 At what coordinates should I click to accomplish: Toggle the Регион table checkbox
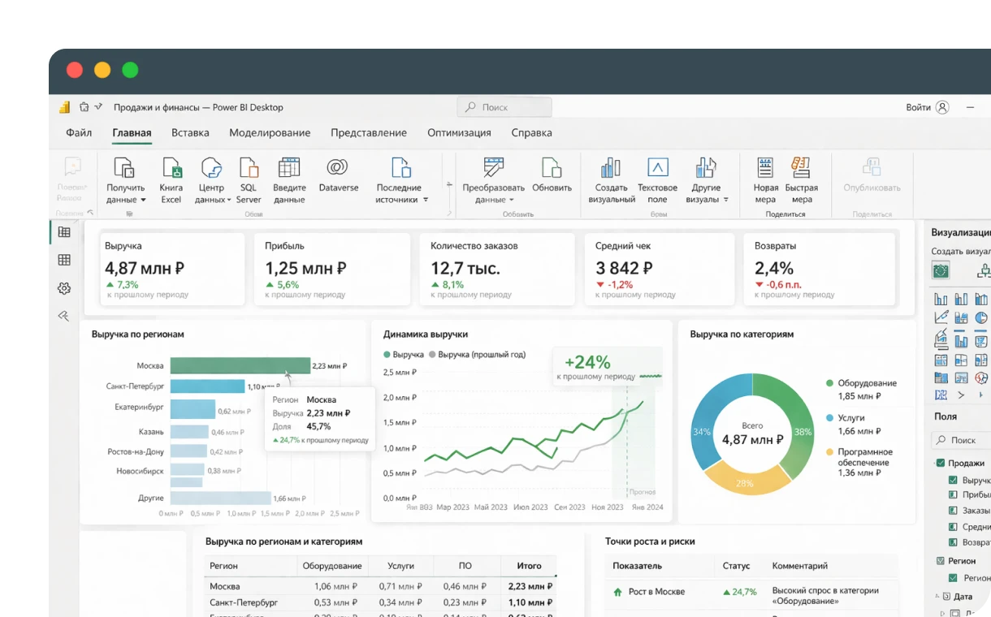tap(941, 561)
